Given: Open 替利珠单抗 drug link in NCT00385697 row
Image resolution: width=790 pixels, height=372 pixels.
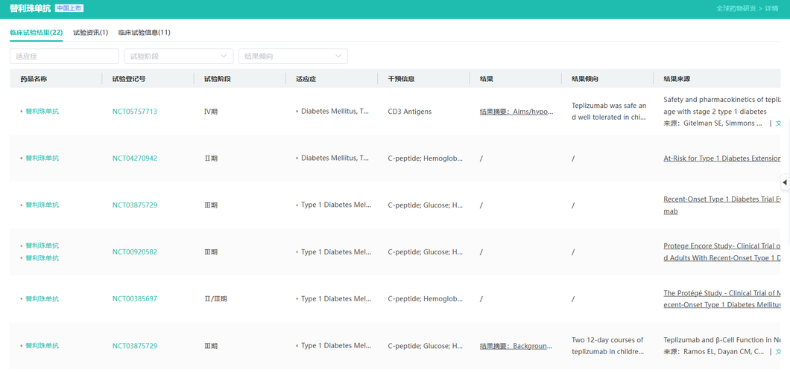Looking at the screenshot, I should point(42,299).
